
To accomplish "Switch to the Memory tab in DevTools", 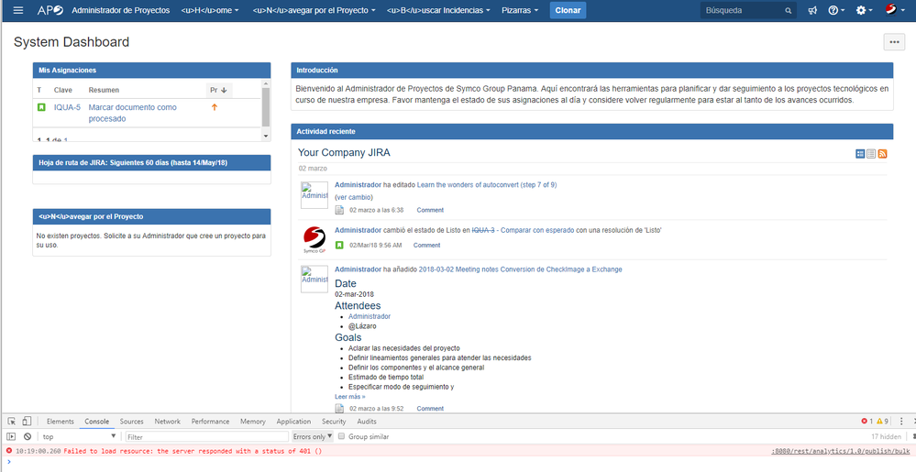I will click(253, 422).
